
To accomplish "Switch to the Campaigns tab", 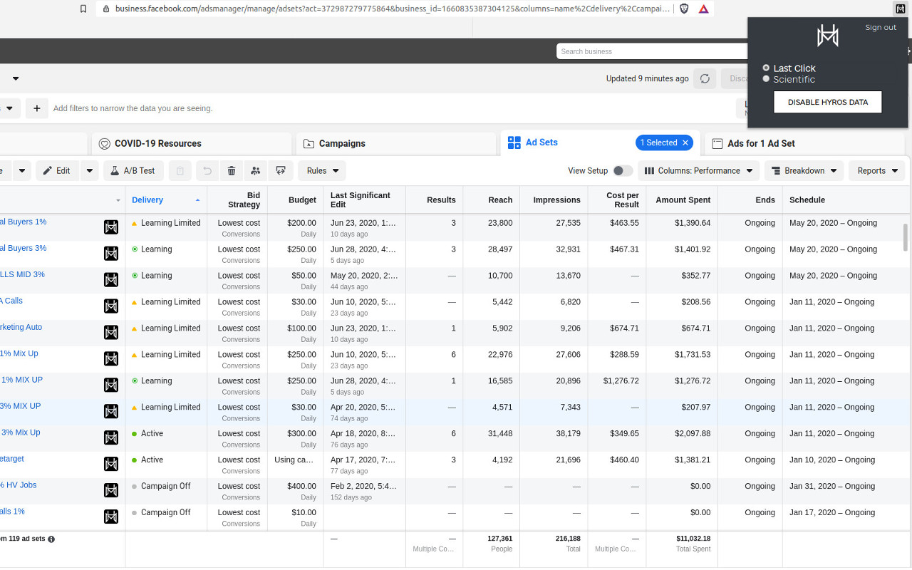I will pos(342,143).
